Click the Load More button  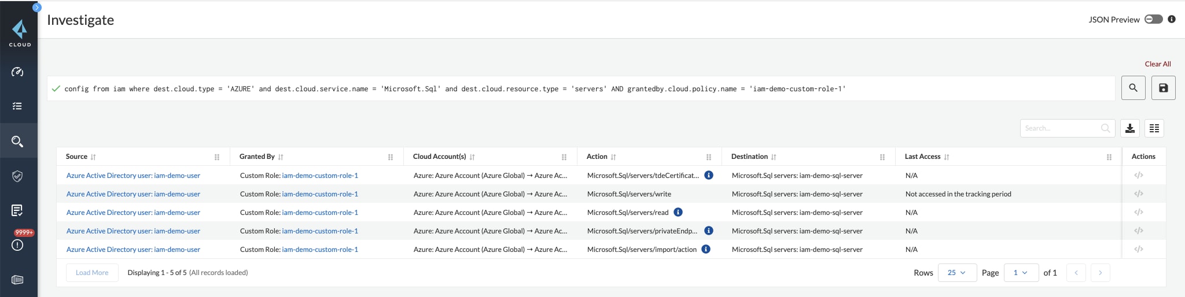point(92,273)
